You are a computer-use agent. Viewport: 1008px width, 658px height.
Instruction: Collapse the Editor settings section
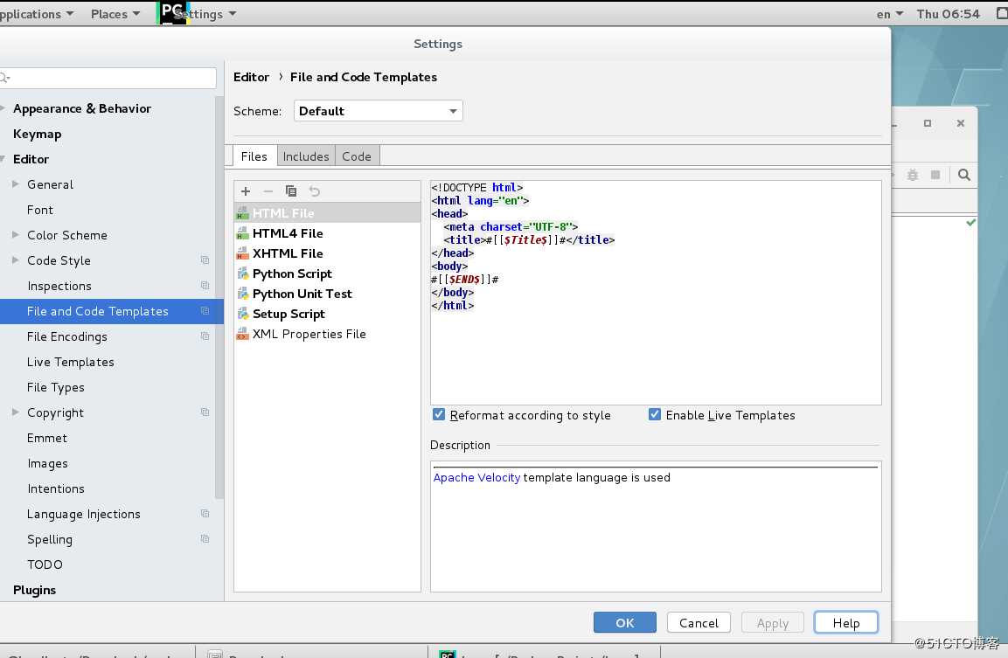(3, 158)
